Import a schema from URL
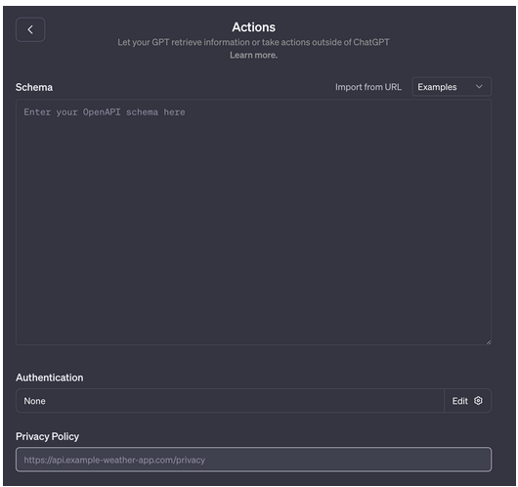Screen dimensions: 518x487 (368, 87)
